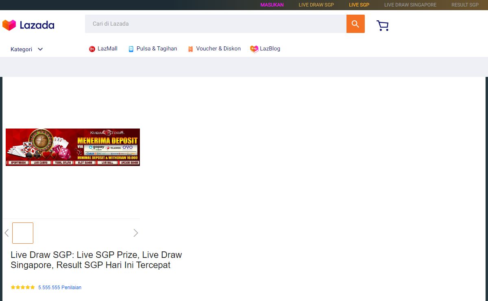Open the Menerima Deposit banner image
This screenshot has height=301, width=488.
click(73, 147)
